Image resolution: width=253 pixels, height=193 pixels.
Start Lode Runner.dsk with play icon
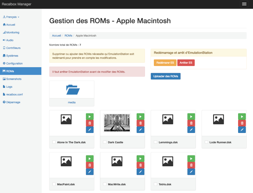pyautogui.click(x=242, y=117)
